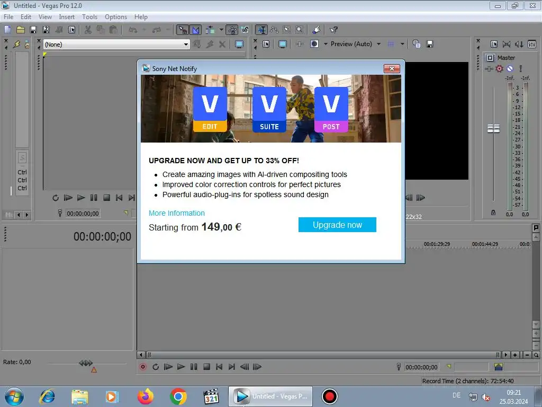Viewport: 542px width, 407px height.
Task: Stop timeline playback
Action: (x=206, y=367)
